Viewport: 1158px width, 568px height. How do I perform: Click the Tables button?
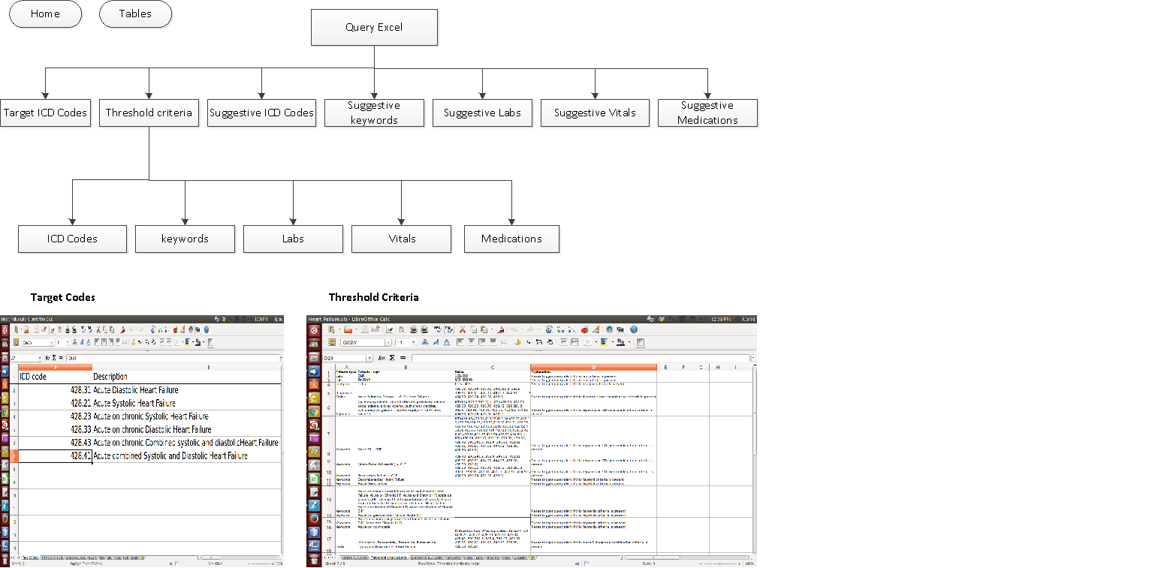pyautogui.click(x=135, y=14)
